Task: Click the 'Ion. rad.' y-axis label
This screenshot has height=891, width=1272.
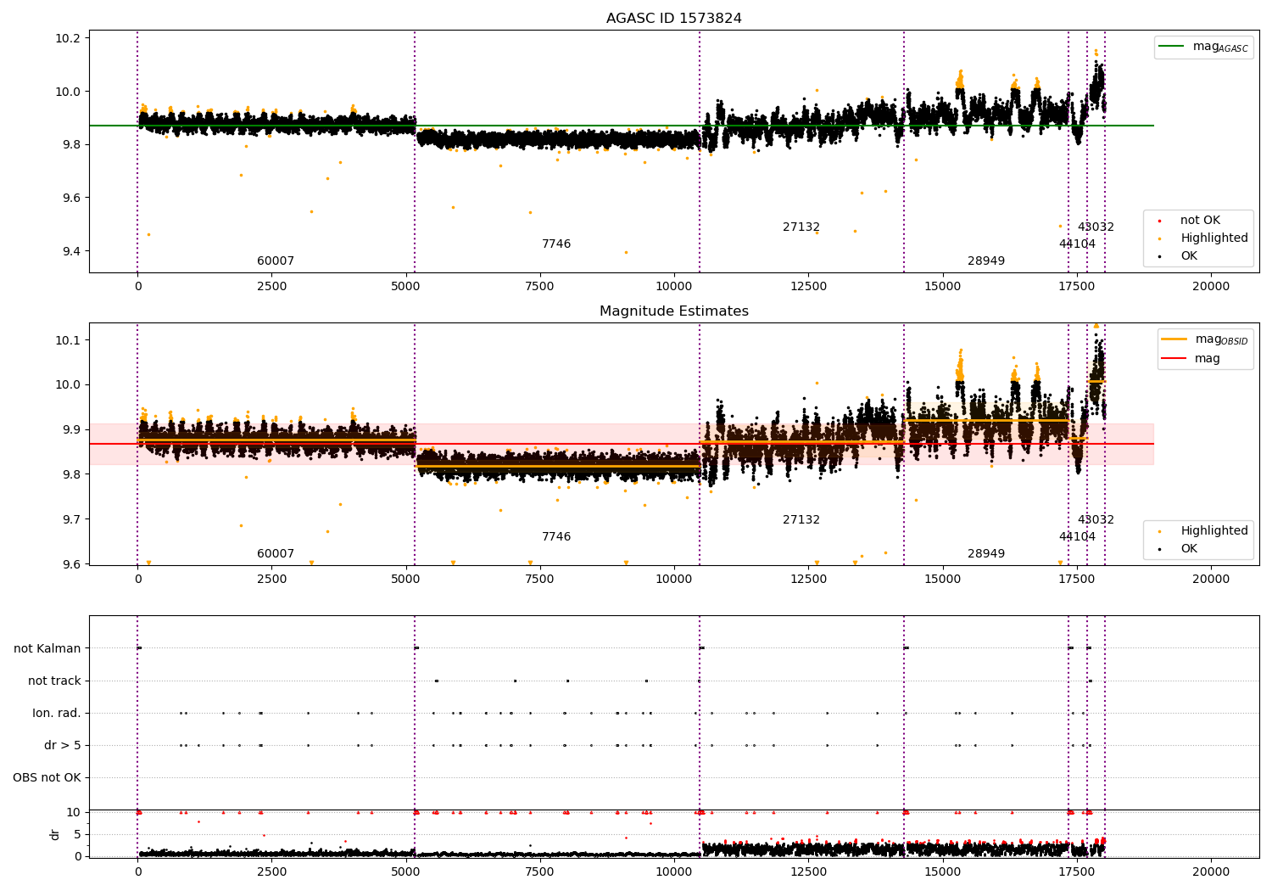Action: 57,714
